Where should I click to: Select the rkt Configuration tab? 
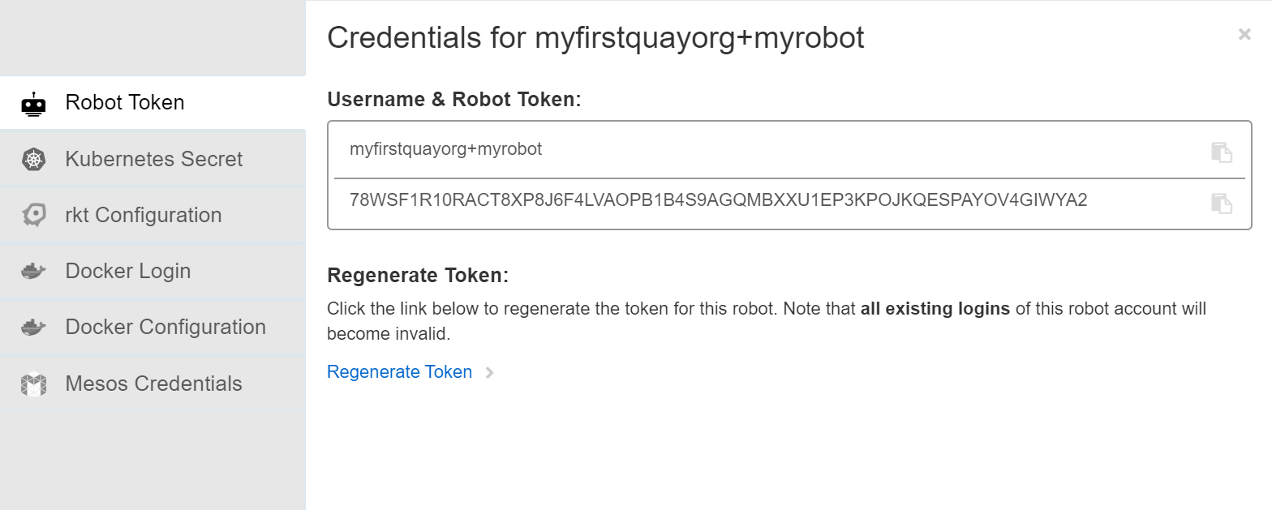pos(153,215)
